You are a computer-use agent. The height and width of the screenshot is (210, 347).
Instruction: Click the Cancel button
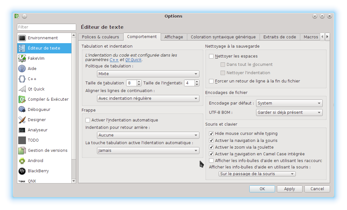(x=317, y=189)
